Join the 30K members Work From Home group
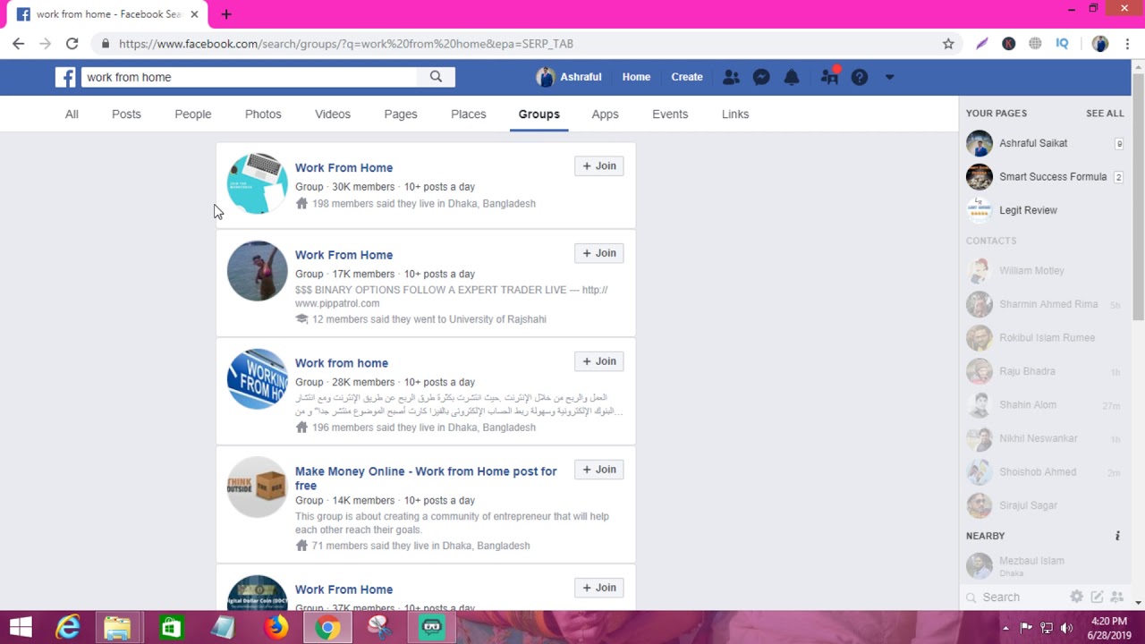Screen dimensions: 1145x644 pos(598,166)
